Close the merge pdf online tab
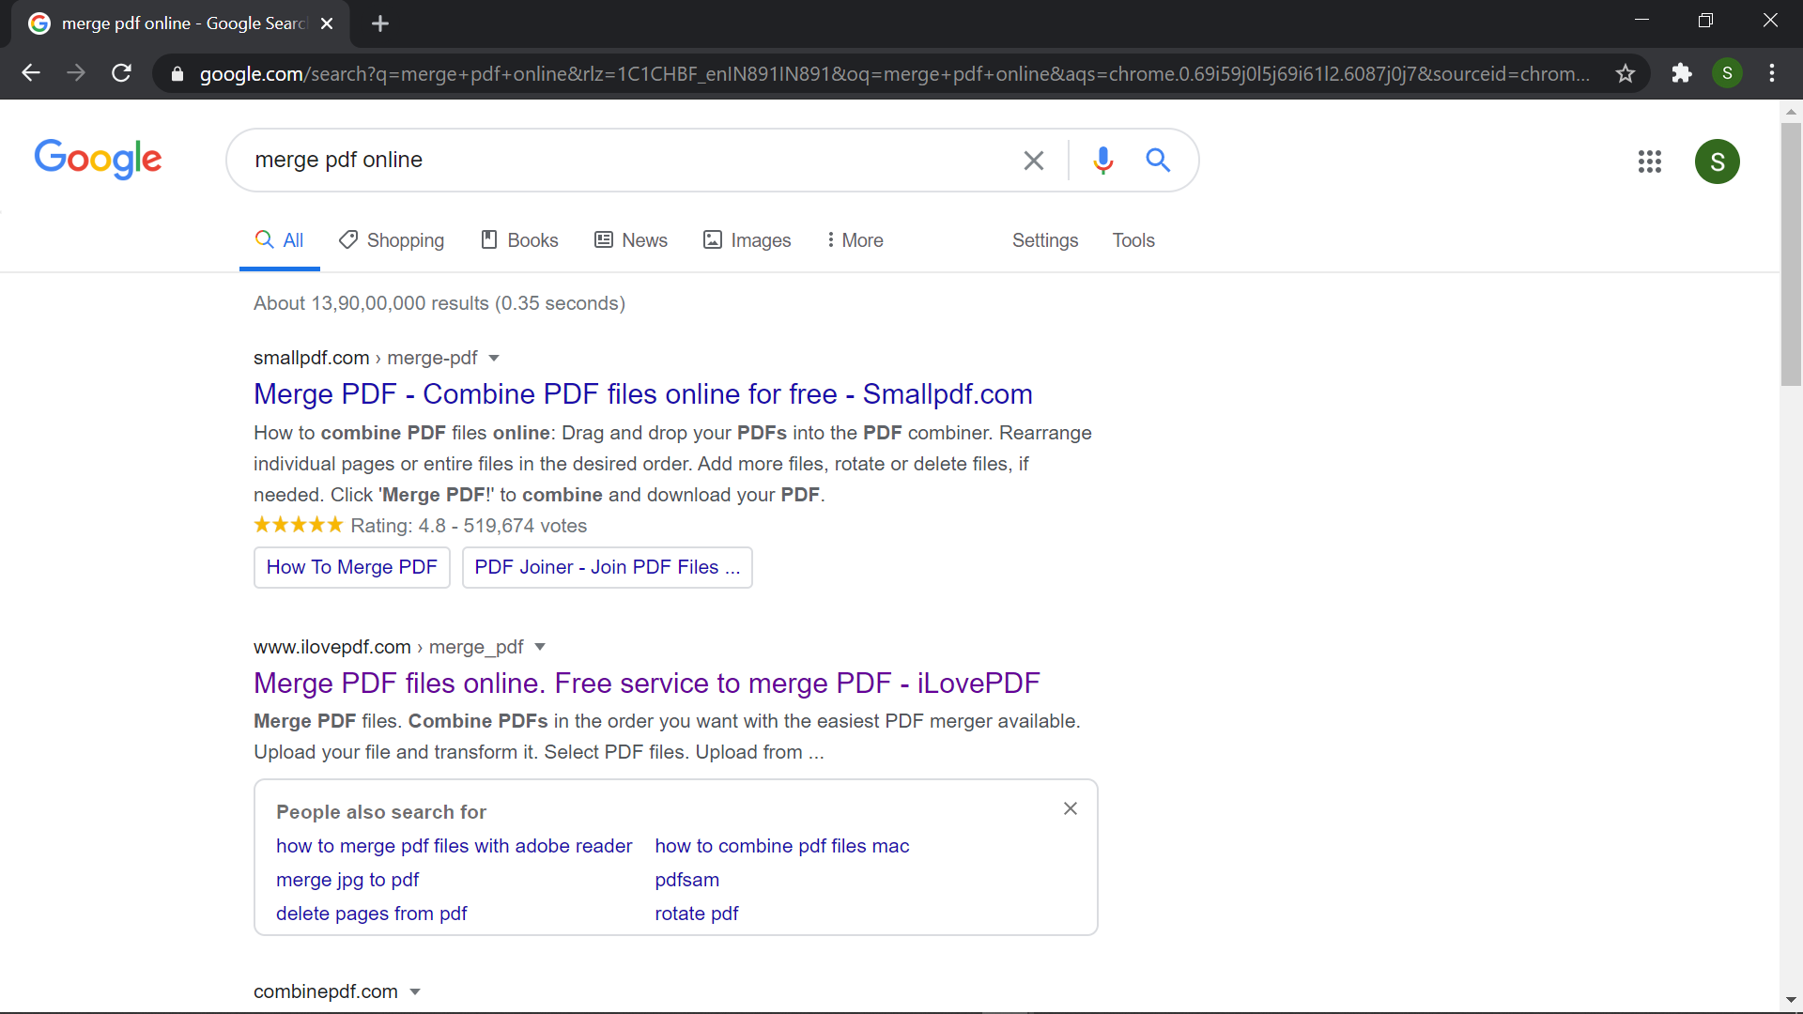This screenshot has height=1014, width=1803. click(327, 23)
